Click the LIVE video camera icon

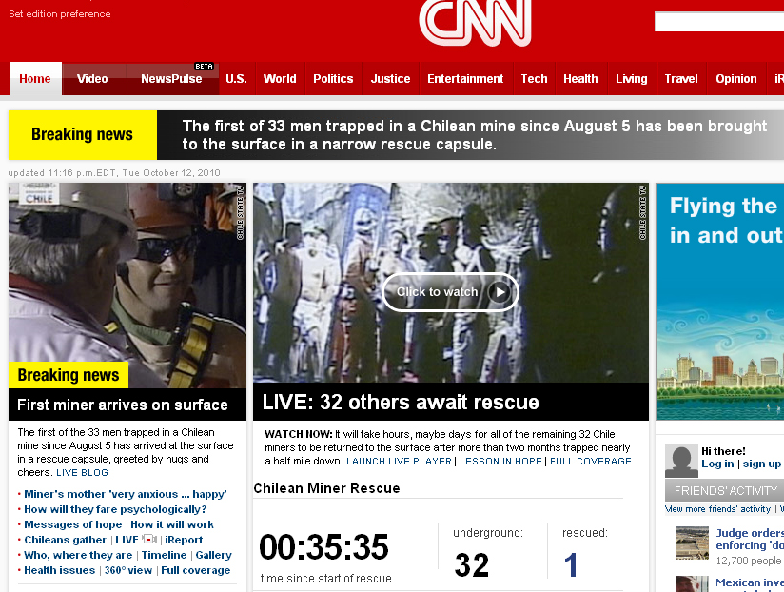149,540
